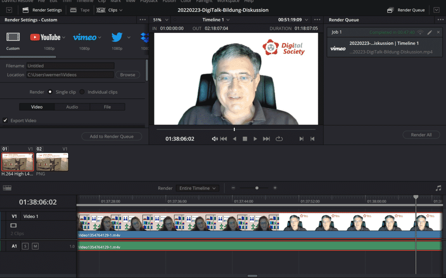Open the Workspace menu

point(228,1)
